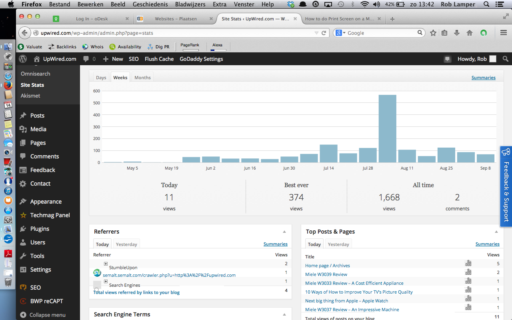This screenshot has height=320, width=512.
Task: Open the Trash in the Dock
Action: (x=8, y=282)
